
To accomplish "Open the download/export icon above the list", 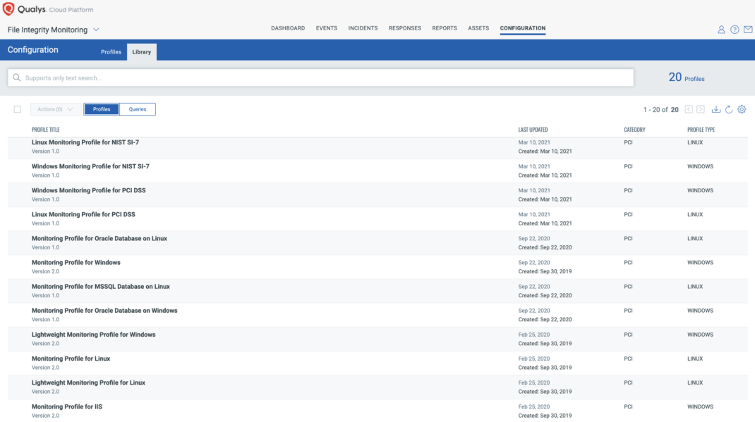I will (715, 109).
